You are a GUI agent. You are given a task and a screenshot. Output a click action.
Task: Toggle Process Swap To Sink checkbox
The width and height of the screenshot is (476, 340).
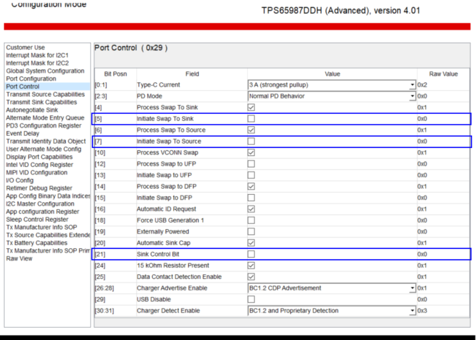[251, 107]
